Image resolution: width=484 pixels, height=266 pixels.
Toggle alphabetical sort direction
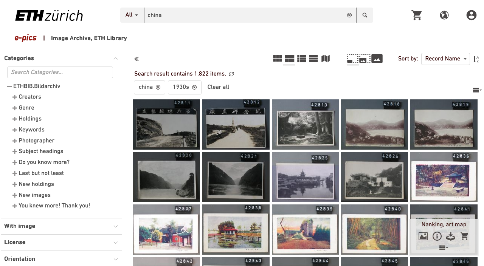476,59
